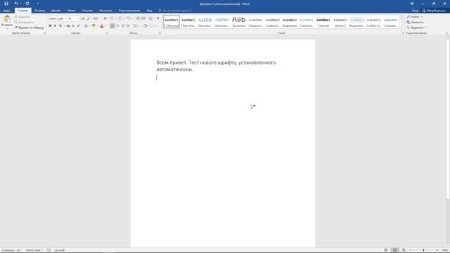Apply the Обычный style
This screenshot has width=450, height=253.
[x=172, y=22]
